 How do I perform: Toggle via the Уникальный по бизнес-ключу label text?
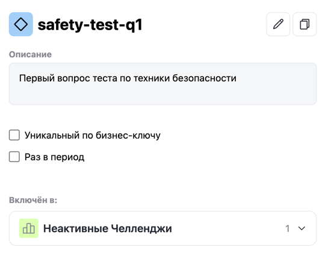[93, 136]
